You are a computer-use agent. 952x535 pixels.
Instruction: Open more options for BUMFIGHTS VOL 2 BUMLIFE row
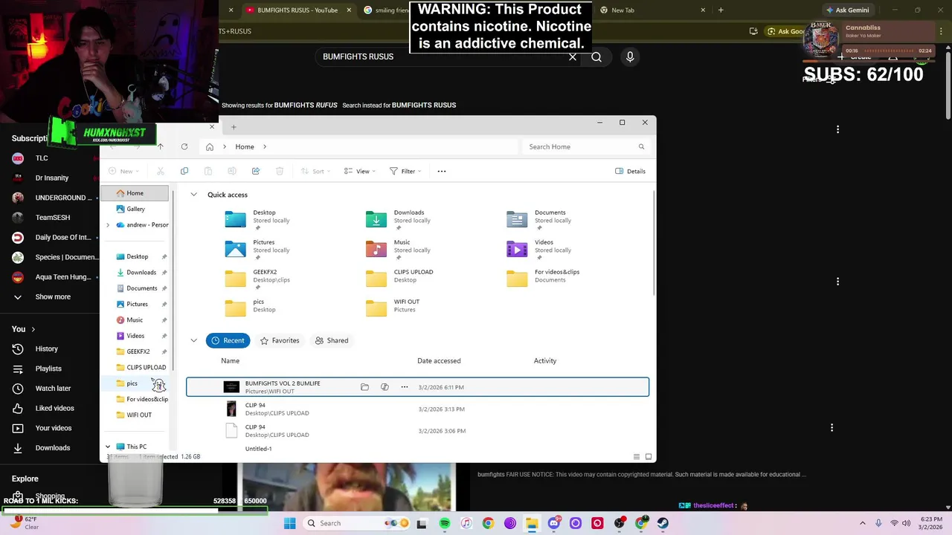[405, 387]
